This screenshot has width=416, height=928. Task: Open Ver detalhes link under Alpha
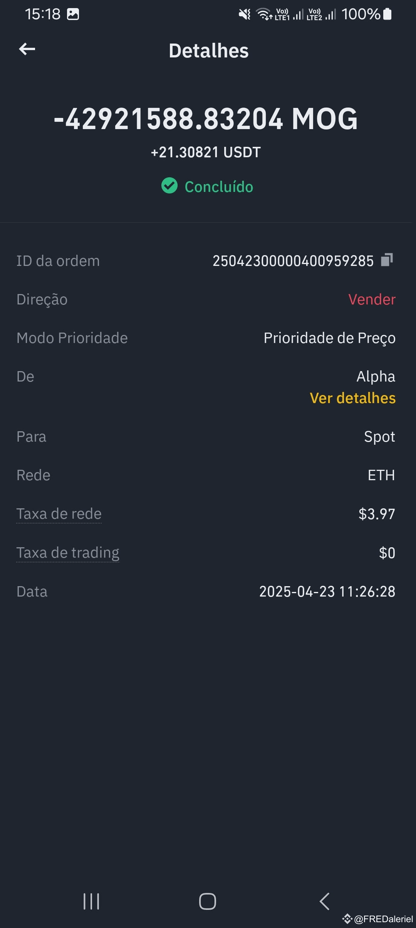point(352,398)
